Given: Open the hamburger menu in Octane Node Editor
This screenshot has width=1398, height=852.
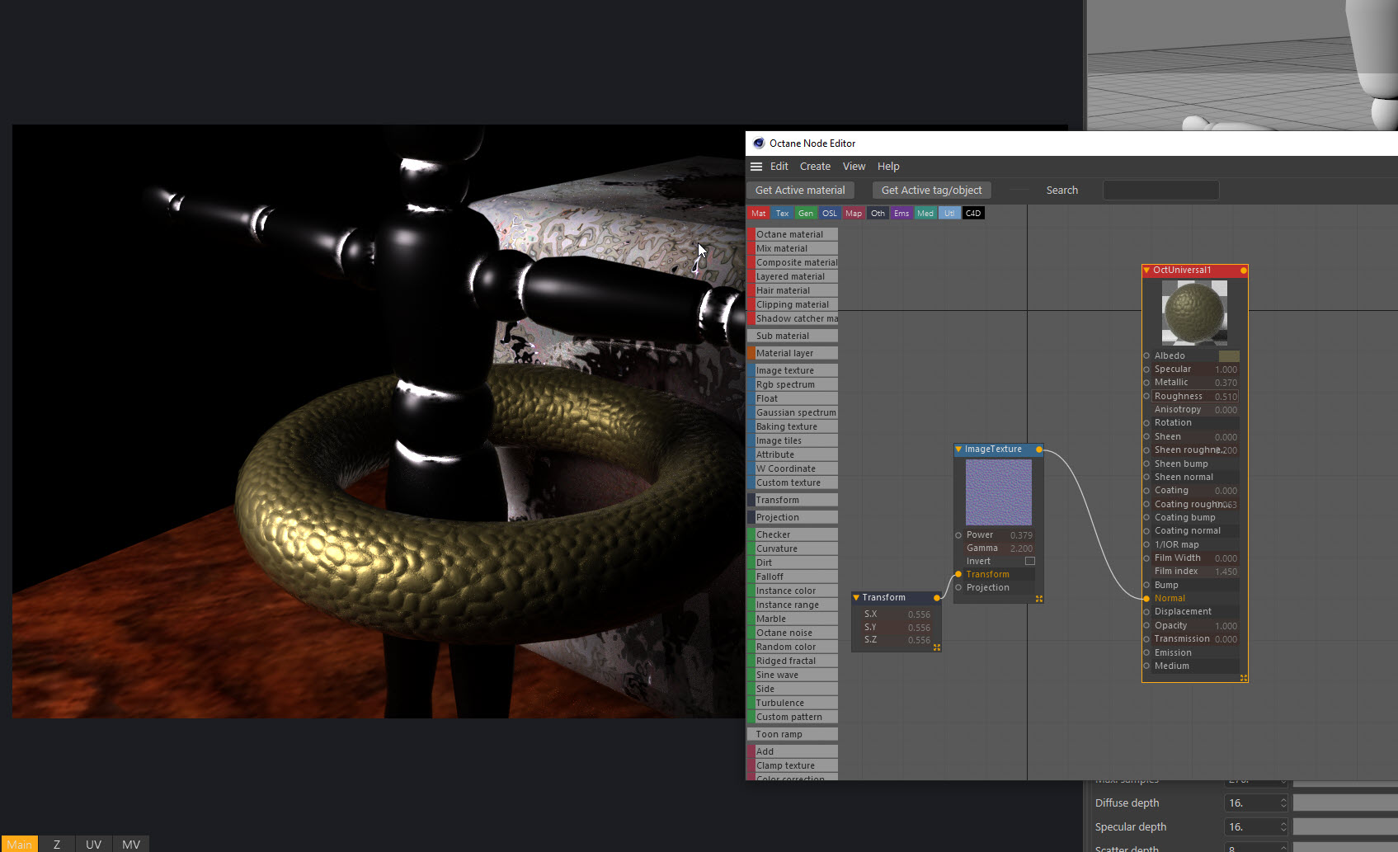Looking at the screenshot, I should pos(756,167).
